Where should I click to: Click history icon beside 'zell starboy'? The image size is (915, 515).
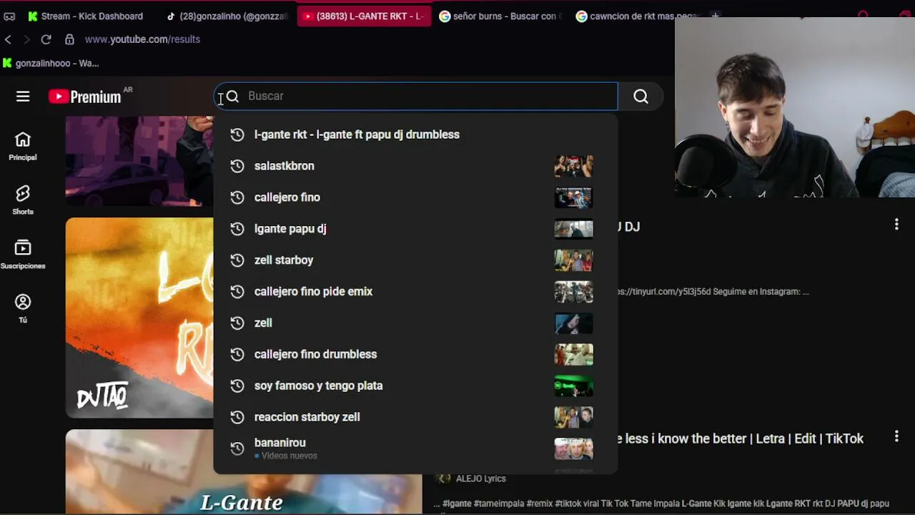237,260
